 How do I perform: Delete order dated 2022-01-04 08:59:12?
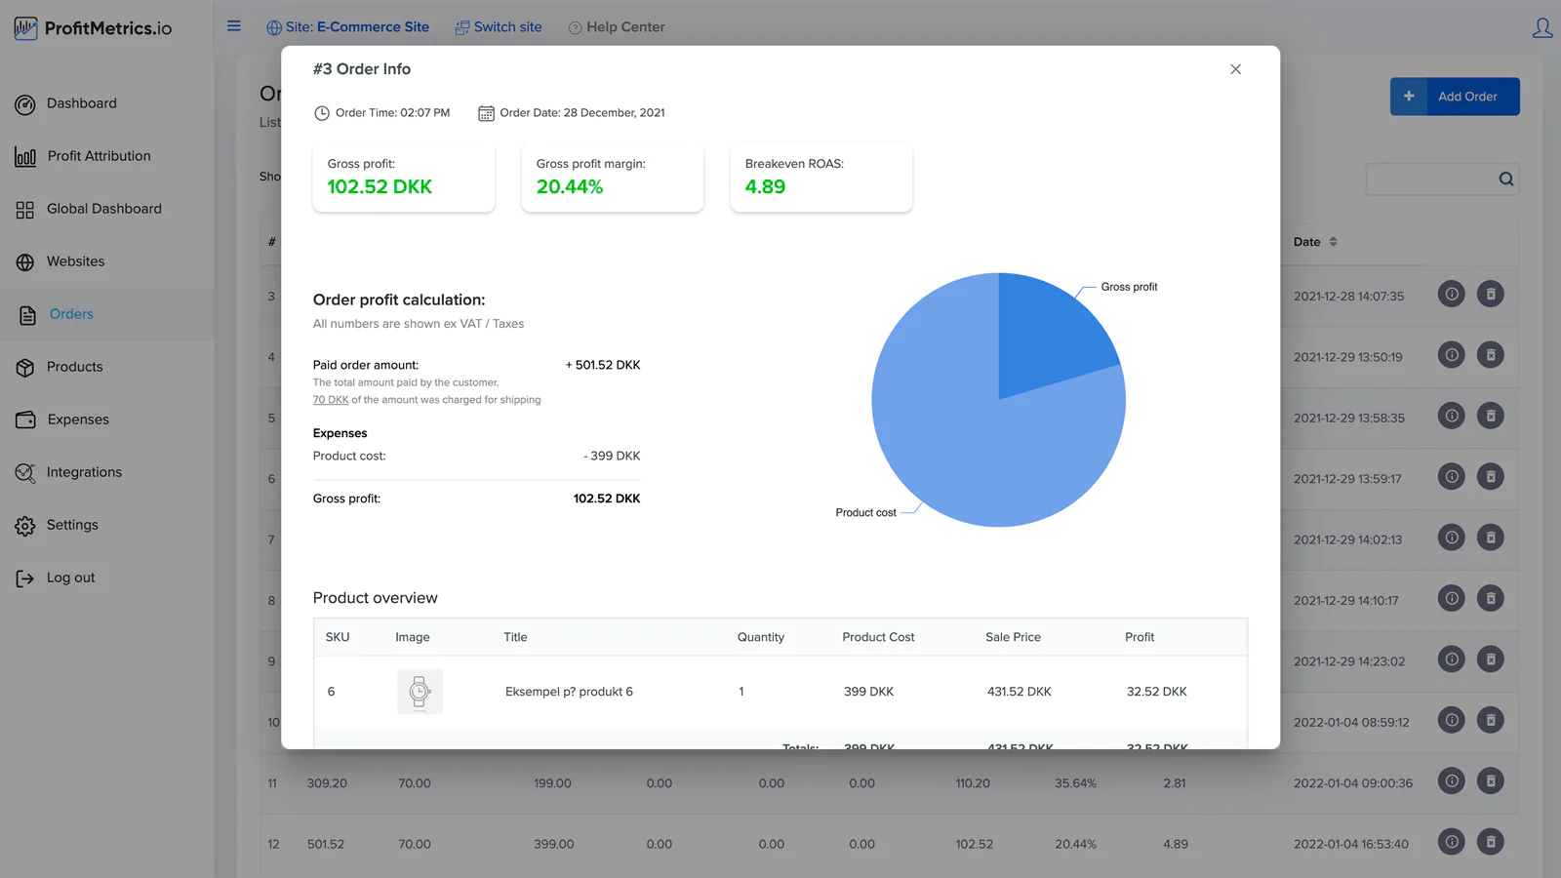(1491, 720)
